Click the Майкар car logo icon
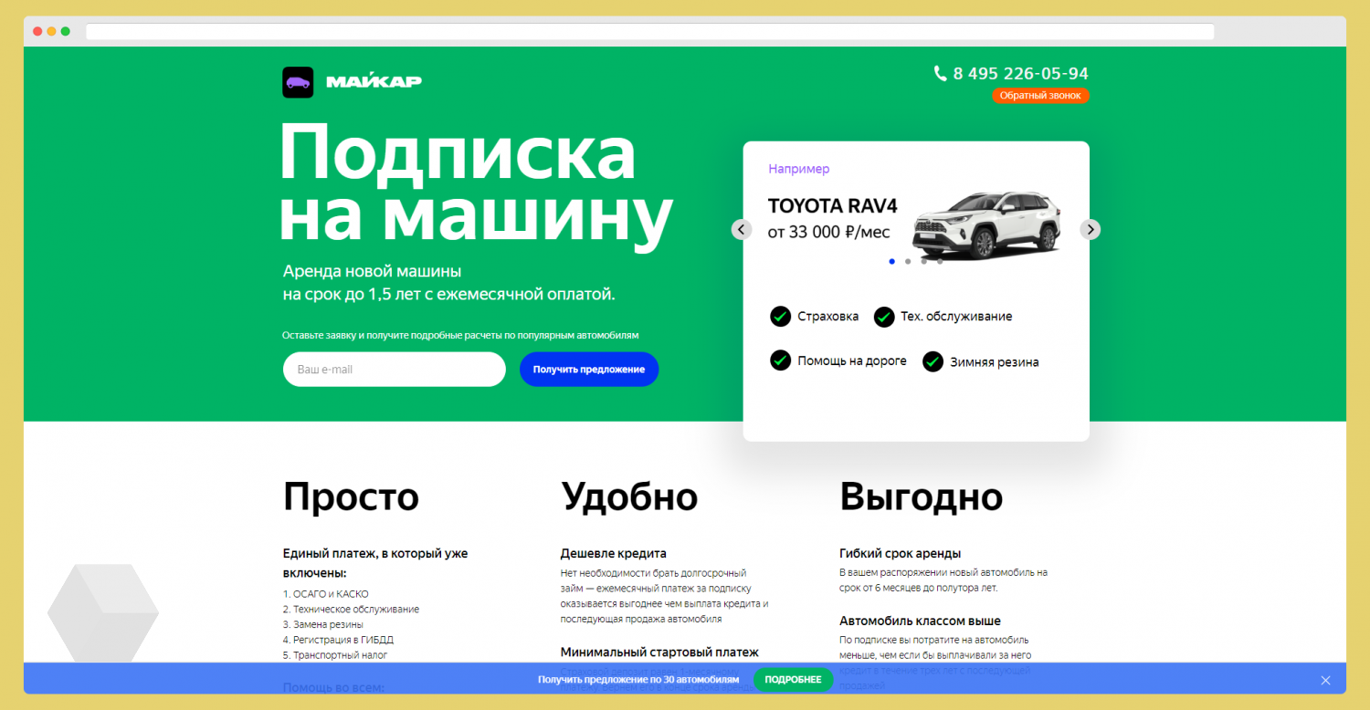The width and height of the screenshot is (1370, 710). 298,82
